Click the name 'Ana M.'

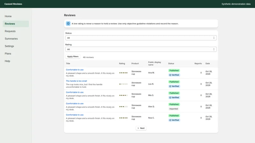pyautogui.click(x=151, y=73)
